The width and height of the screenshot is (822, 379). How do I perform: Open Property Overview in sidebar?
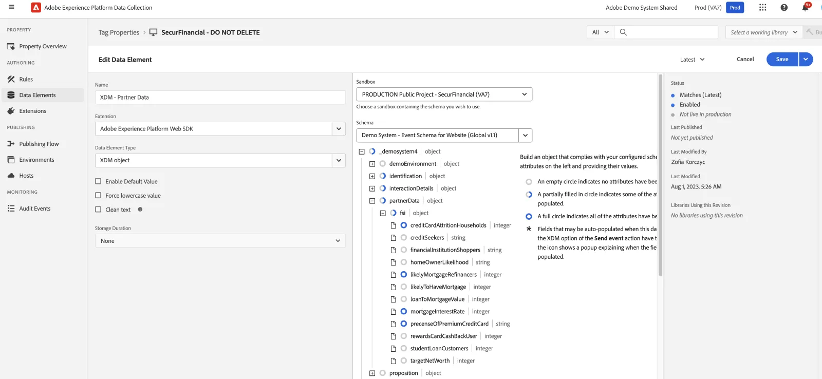(43, 46)
